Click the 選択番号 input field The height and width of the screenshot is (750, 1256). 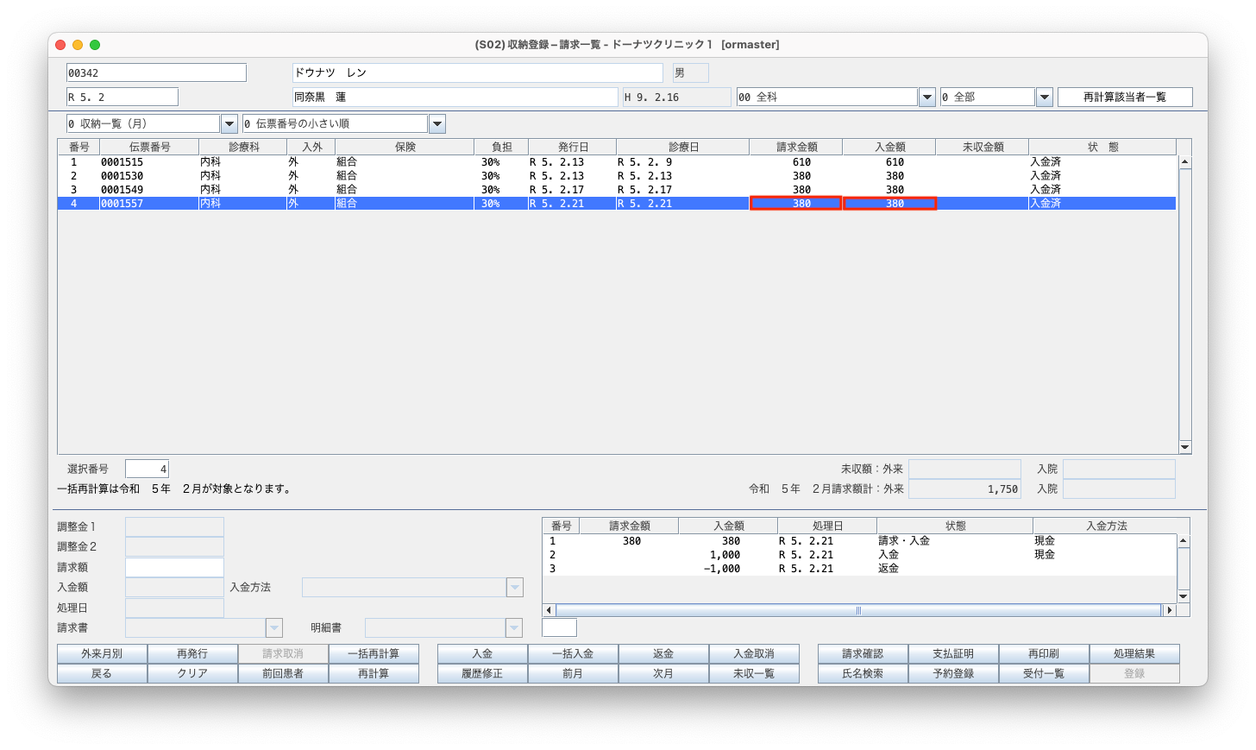tap(147, 470)
